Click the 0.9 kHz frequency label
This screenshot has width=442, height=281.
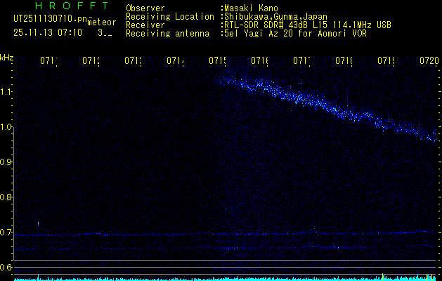[7, 162]
